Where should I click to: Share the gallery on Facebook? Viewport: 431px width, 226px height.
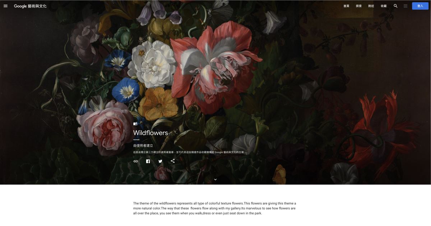coord(148,161)
